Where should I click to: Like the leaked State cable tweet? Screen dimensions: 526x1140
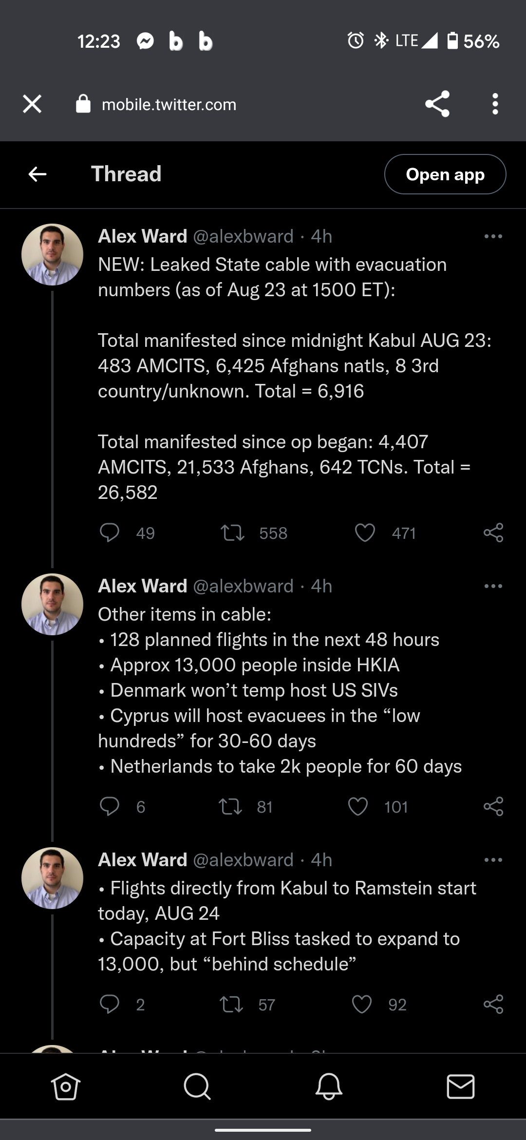pyautogui.click(x=365, y=533)
